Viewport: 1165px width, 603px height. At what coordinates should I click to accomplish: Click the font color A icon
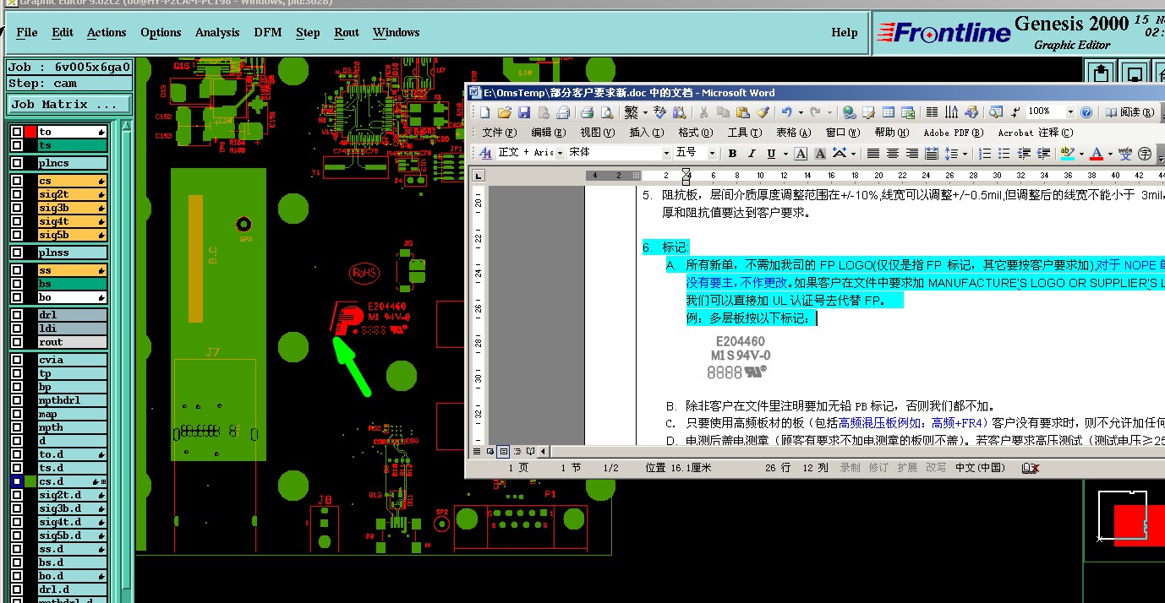[x=1097, y=154]
